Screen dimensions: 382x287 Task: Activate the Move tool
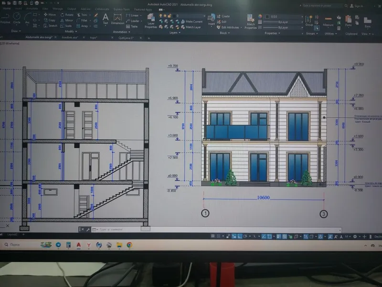coord(50,15)
